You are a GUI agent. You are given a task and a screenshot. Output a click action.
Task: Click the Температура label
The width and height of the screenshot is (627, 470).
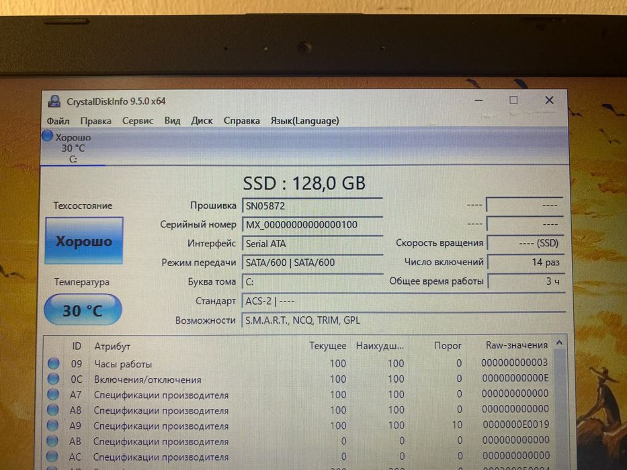[x=82, y=282]
